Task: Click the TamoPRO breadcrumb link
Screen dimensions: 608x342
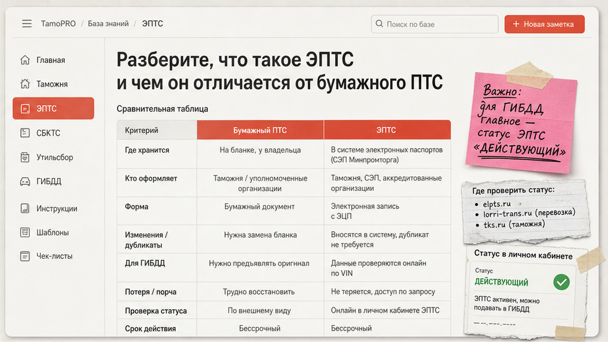Action: [x=58, y=24]
